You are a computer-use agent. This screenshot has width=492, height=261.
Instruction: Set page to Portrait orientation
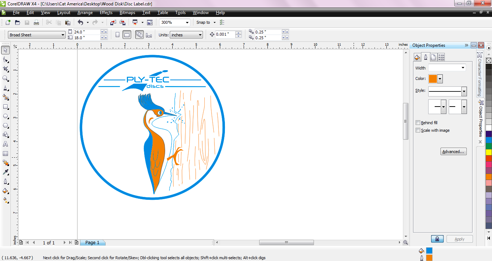click(x=118, y=35)
